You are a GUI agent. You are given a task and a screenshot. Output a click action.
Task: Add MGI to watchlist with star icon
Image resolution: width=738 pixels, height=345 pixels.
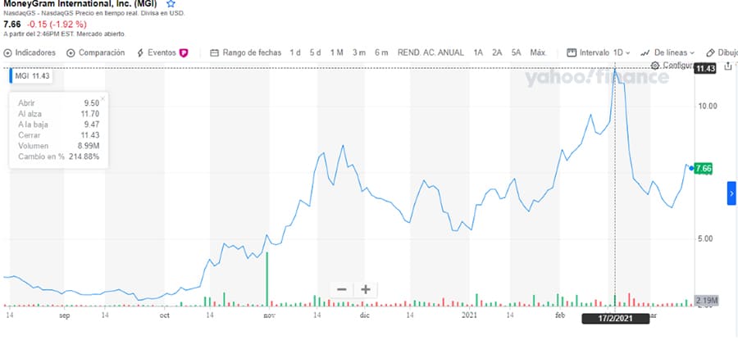coord(171,4)
